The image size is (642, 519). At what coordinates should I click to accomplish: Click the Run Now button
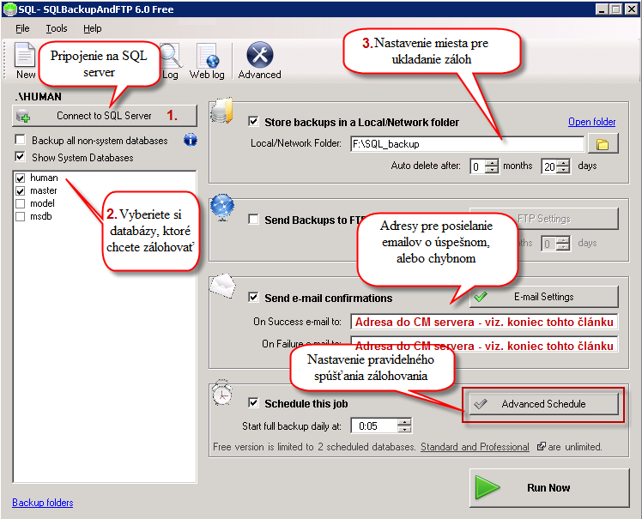click(549, 488)
